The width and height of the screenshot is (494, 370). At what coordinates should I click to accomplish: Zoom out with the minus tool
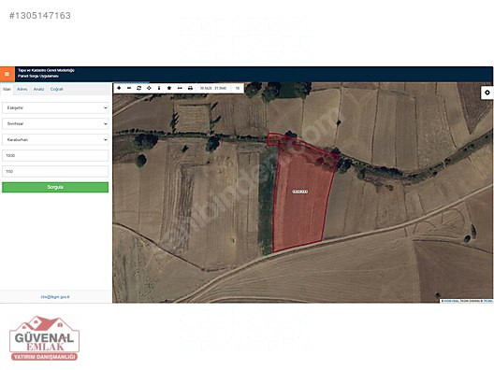point(129,88)
